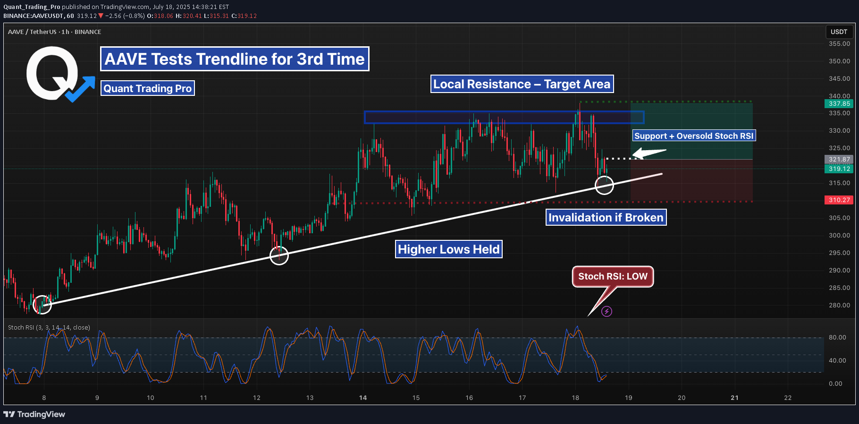The height and width of the screenshot is (424, 859).
Task: Click date 12 on the time axis
Action: 257,398
